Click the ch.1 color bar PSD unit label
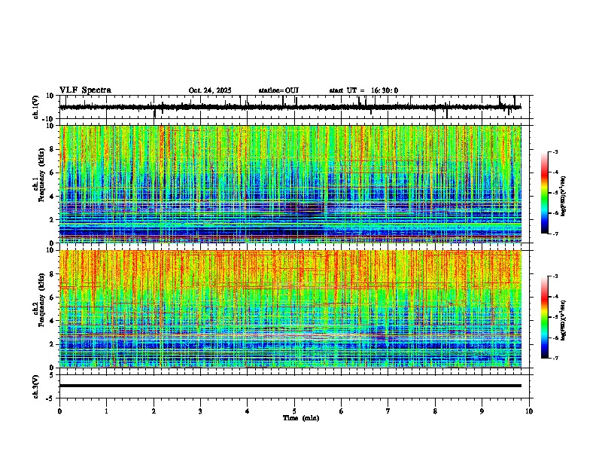 point(564,196)
